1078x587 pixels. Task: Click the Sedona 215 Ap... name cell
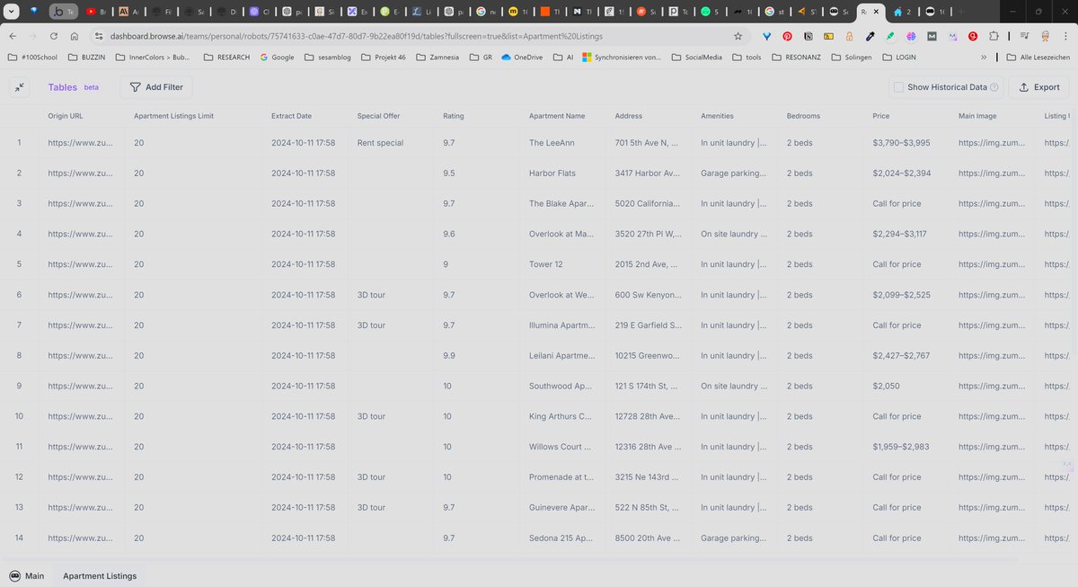tap(561, 538)
